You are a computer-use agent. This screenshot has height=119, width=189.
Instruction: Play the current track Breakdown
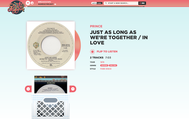[28, 3]
